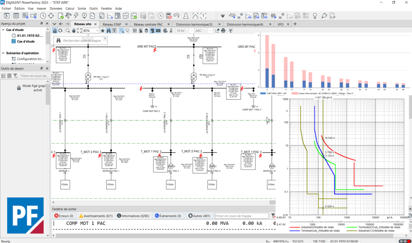Open the Fichier menu
The image size is (412, 243).
[7, 8]
